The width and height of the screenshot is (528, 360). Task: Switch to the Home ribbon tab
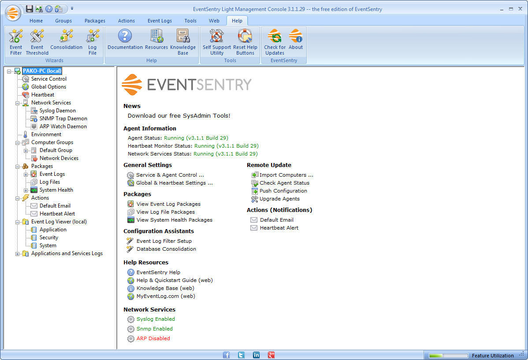[x=36, y=21]
